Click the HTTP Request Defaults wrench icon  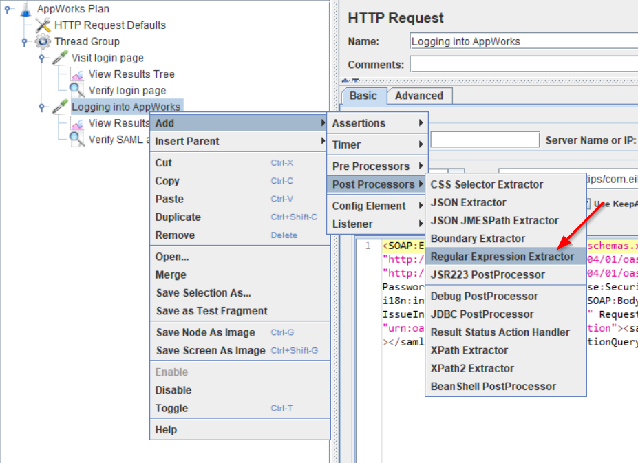[43, 25]
